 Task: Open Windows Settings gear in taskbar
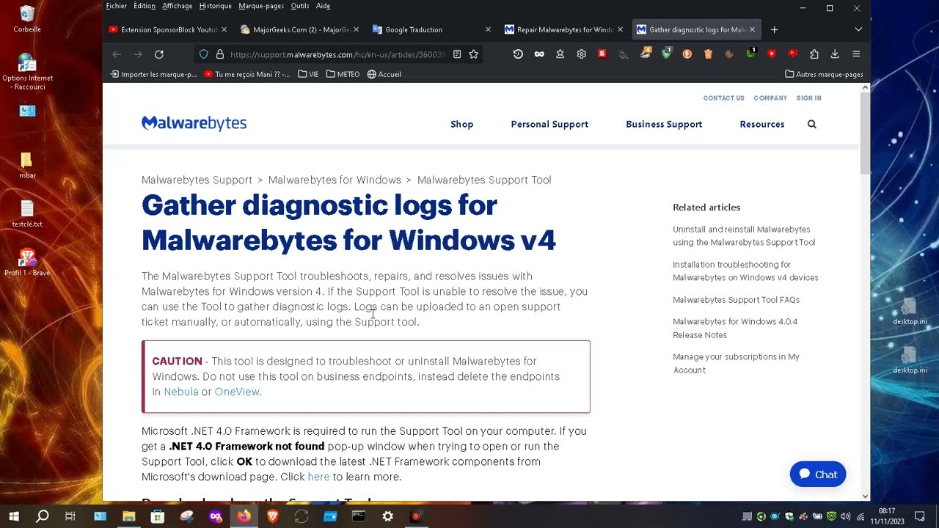(387, 516)
